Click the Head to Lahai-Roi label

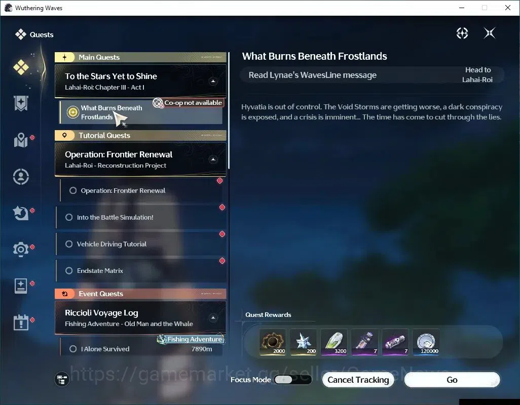[477, 75]
